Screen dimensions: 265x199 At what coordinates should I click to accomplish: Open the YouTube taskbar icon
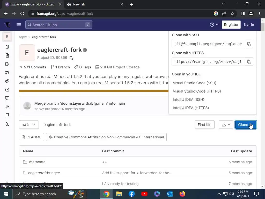point(144,194)
